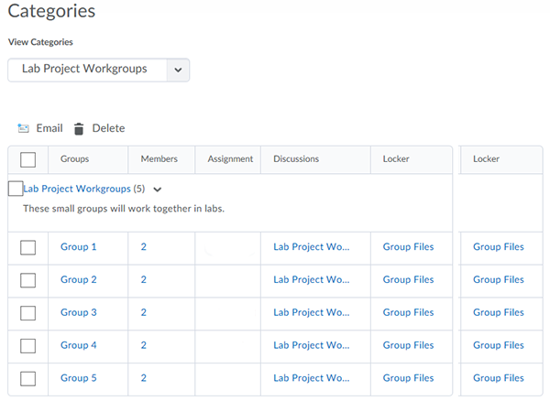Viewport: 550px width, 401px height.
Task: Click Group 4 Group Files in right Locker column
Action: pyautogui.click(x=498, y=345)
